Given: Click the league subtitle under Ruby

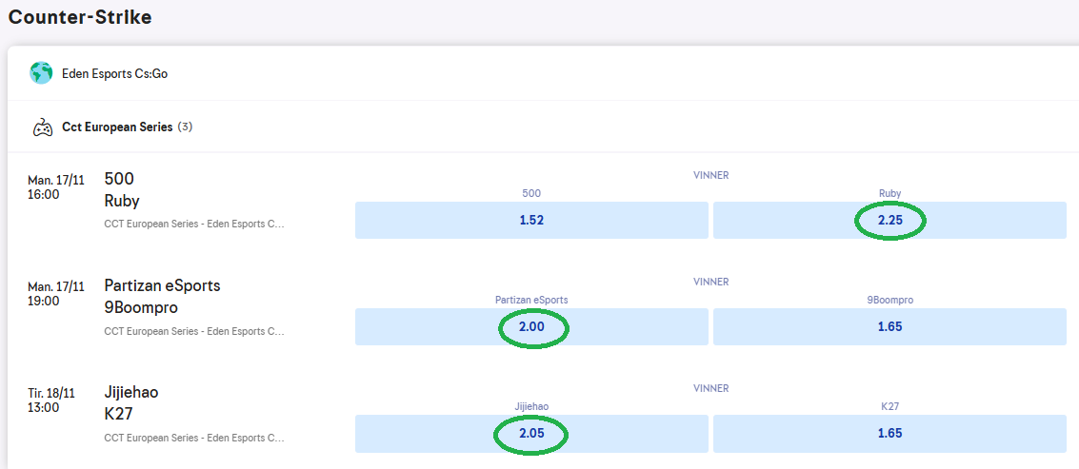Looking at the screenshot, I should [194, 225].
